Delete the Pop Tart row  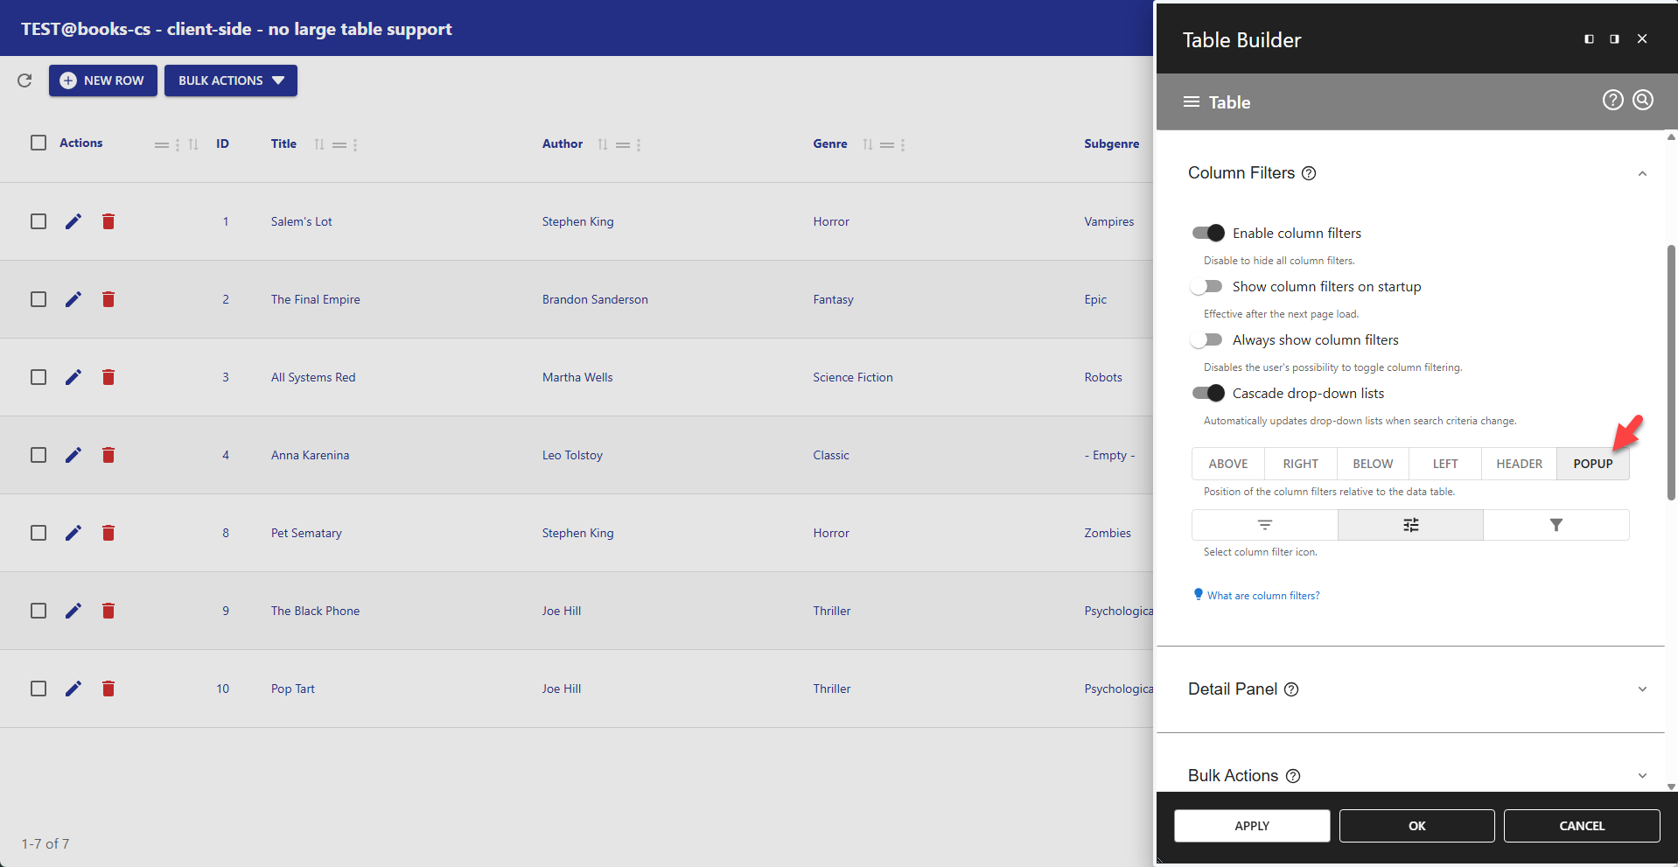[108, 689]
